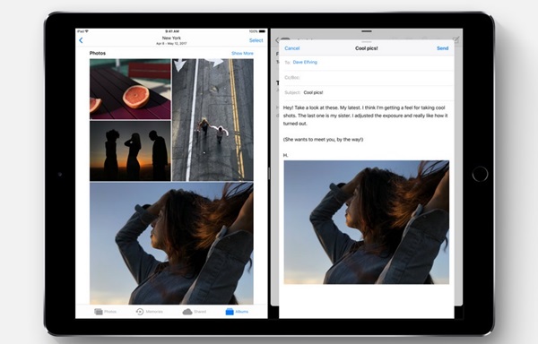Tap the battery status indicator
This screenshot has width=538, height=344.
click(262, 31)
